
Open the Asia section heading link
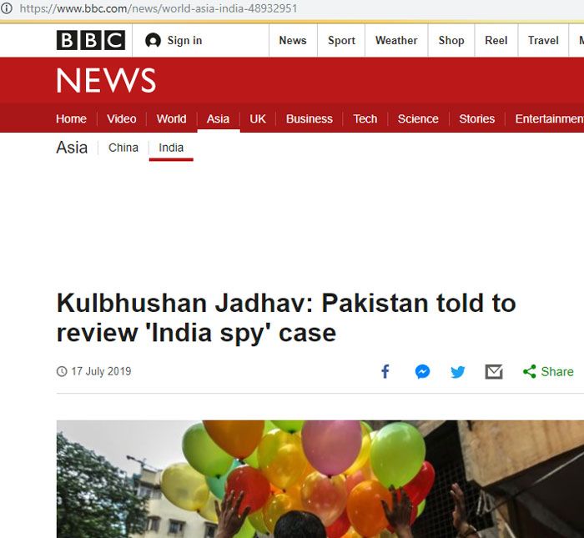point(72,148)
